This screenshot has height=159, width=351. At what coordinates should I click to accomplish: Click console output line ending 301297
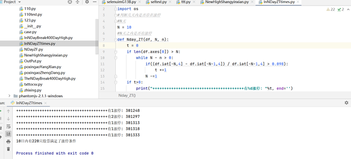78,117
